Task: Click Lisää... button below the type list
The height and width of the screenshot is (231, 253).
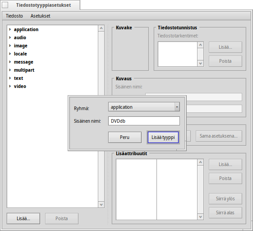Action: pos(23,218)
